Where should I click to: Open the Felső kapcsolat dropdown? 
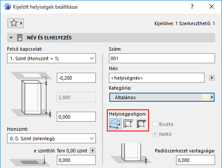pos(51,58)
